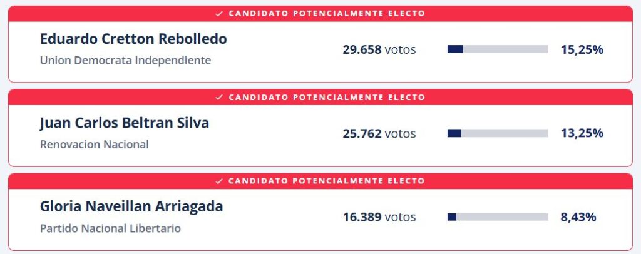Click the first red Candidato Potencialmente Electo banner
The width and height of the screenshot is (641, 254).
[x=320, y=13]
